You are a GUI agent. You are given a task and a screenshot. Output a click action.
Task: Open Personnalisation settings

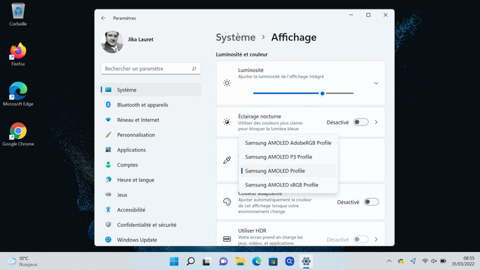[x=151, y=135]
